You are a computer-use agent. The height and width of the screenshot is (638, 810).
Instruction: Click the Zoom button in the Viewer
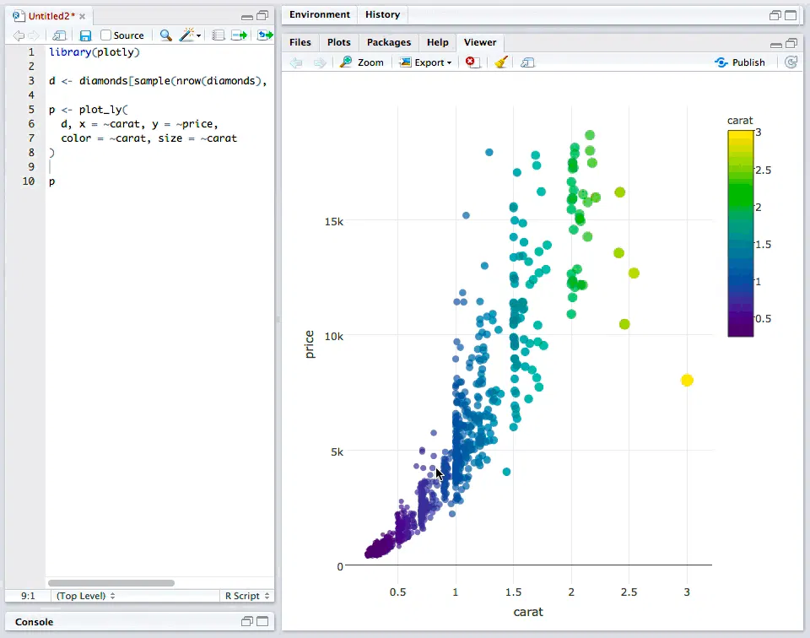(362, 62)
